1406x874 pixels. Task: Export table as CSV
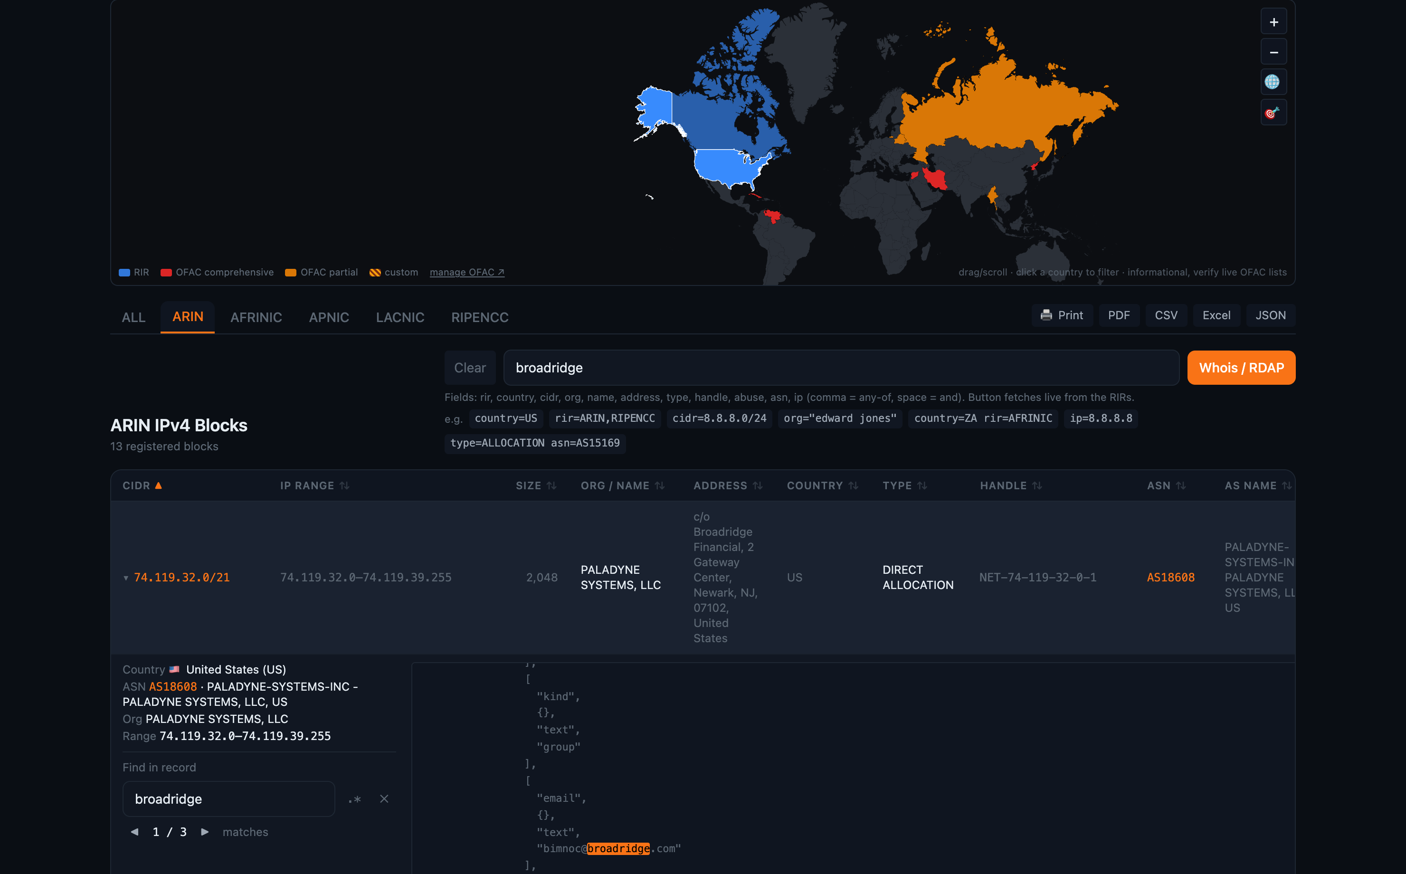[x=1166, y=315]
